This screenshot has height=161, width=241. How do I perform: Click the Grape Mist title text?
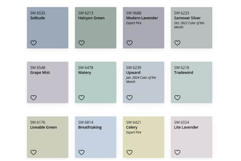coord(40,73)
